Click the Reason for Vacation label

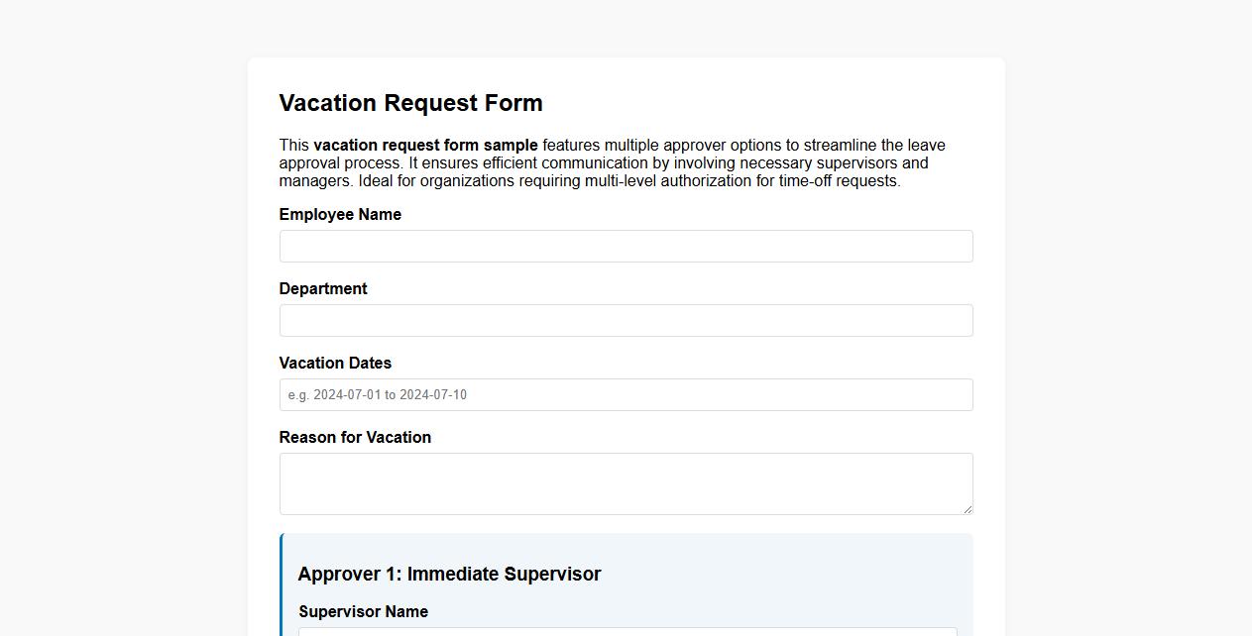(x=355, y=437)
